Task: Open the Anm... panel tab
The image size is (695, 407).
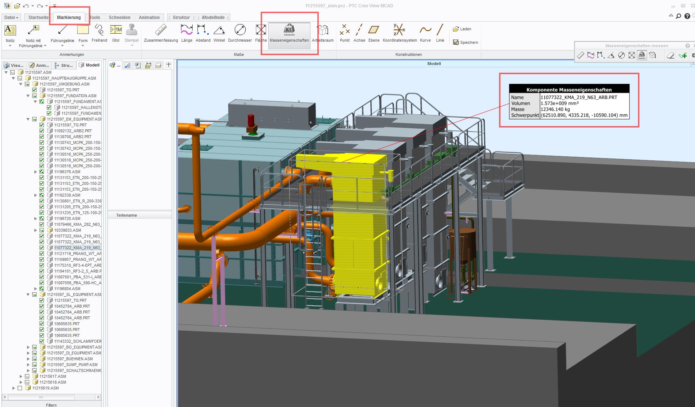Action: (39, 65)
